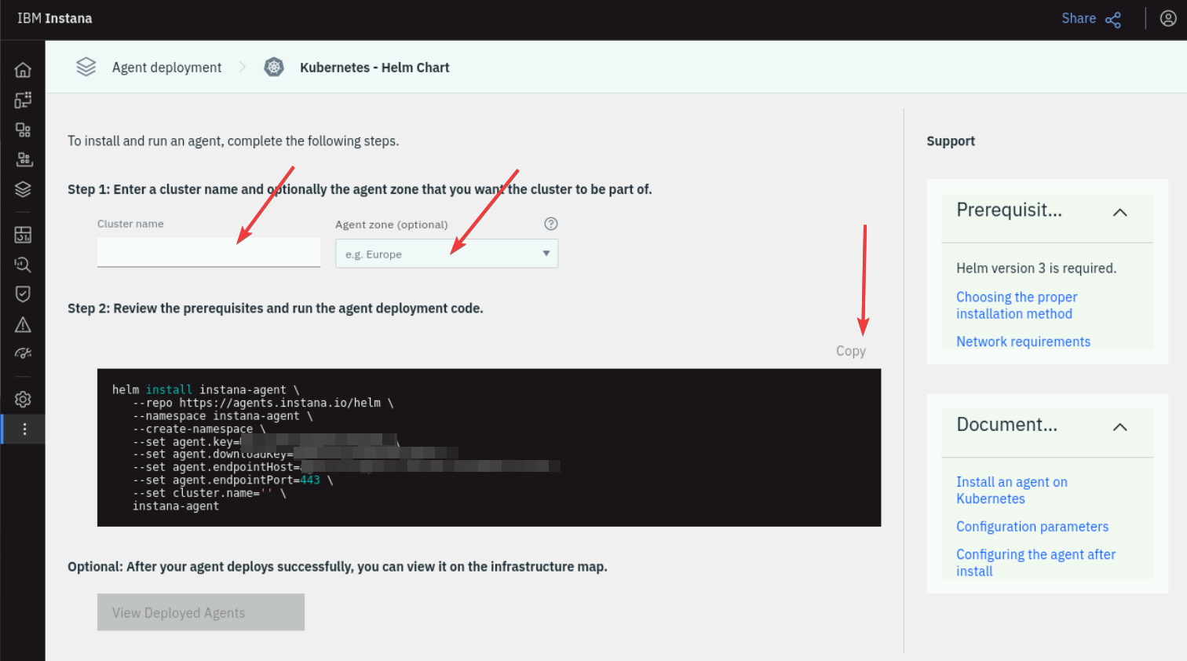Click the Support heading
This screenshot has width=1187, height=661.
(x=951, y=141)
